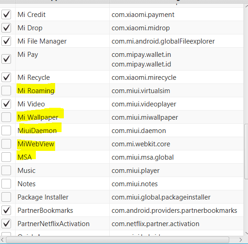Click package com.mi.webkit.core
The width and height of the screenshot is (248, 244).
(141, 144)
